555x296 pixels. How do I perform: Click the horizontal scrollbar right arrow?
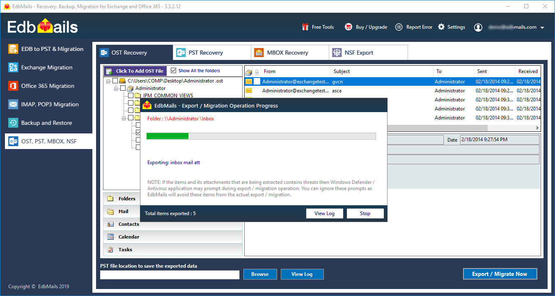[537, 128]
